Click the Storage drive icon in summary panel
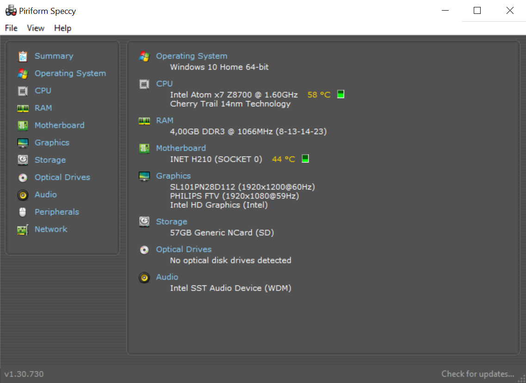Viewport: 526px width, 383px height. (x=144, y=221)
